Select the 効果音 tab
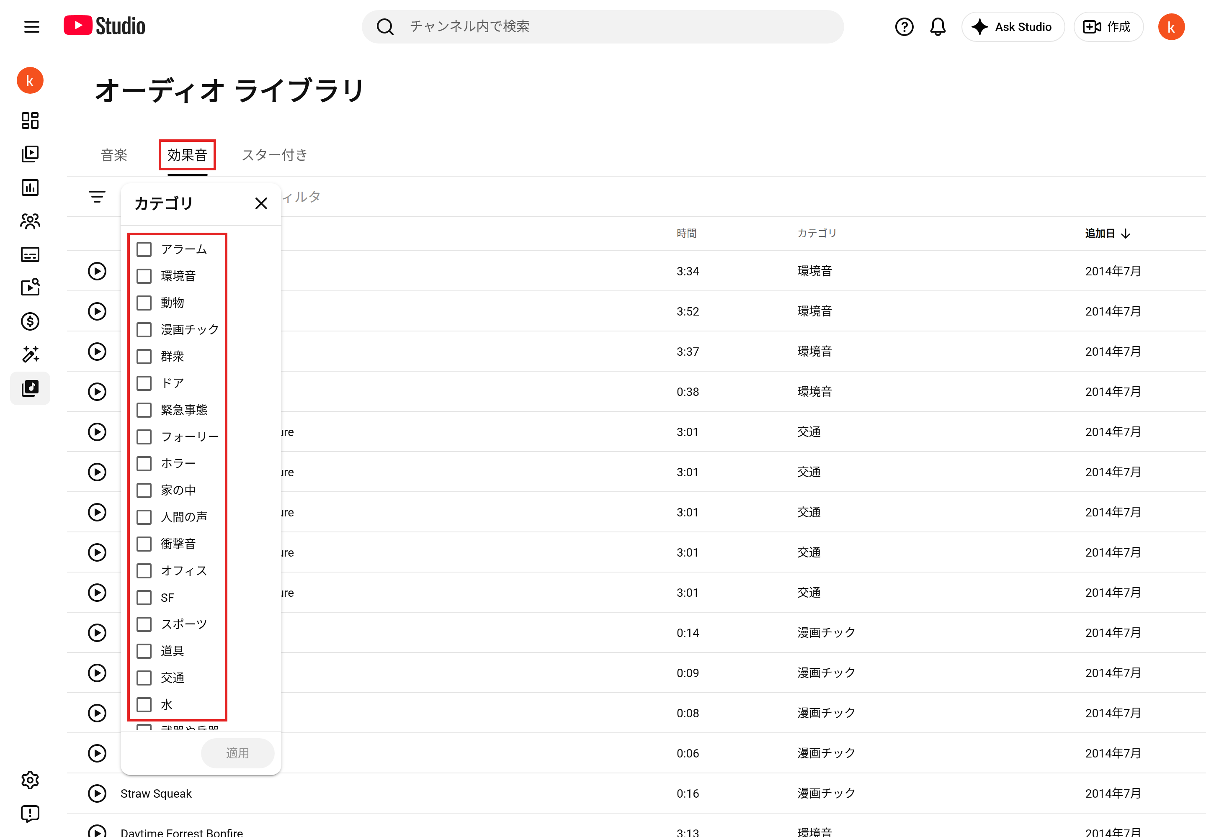Viewport: 1206px width, 837px height. (187, 155)
